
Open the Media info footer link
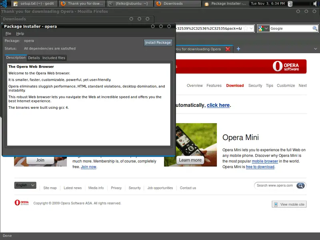click(96, 188)
